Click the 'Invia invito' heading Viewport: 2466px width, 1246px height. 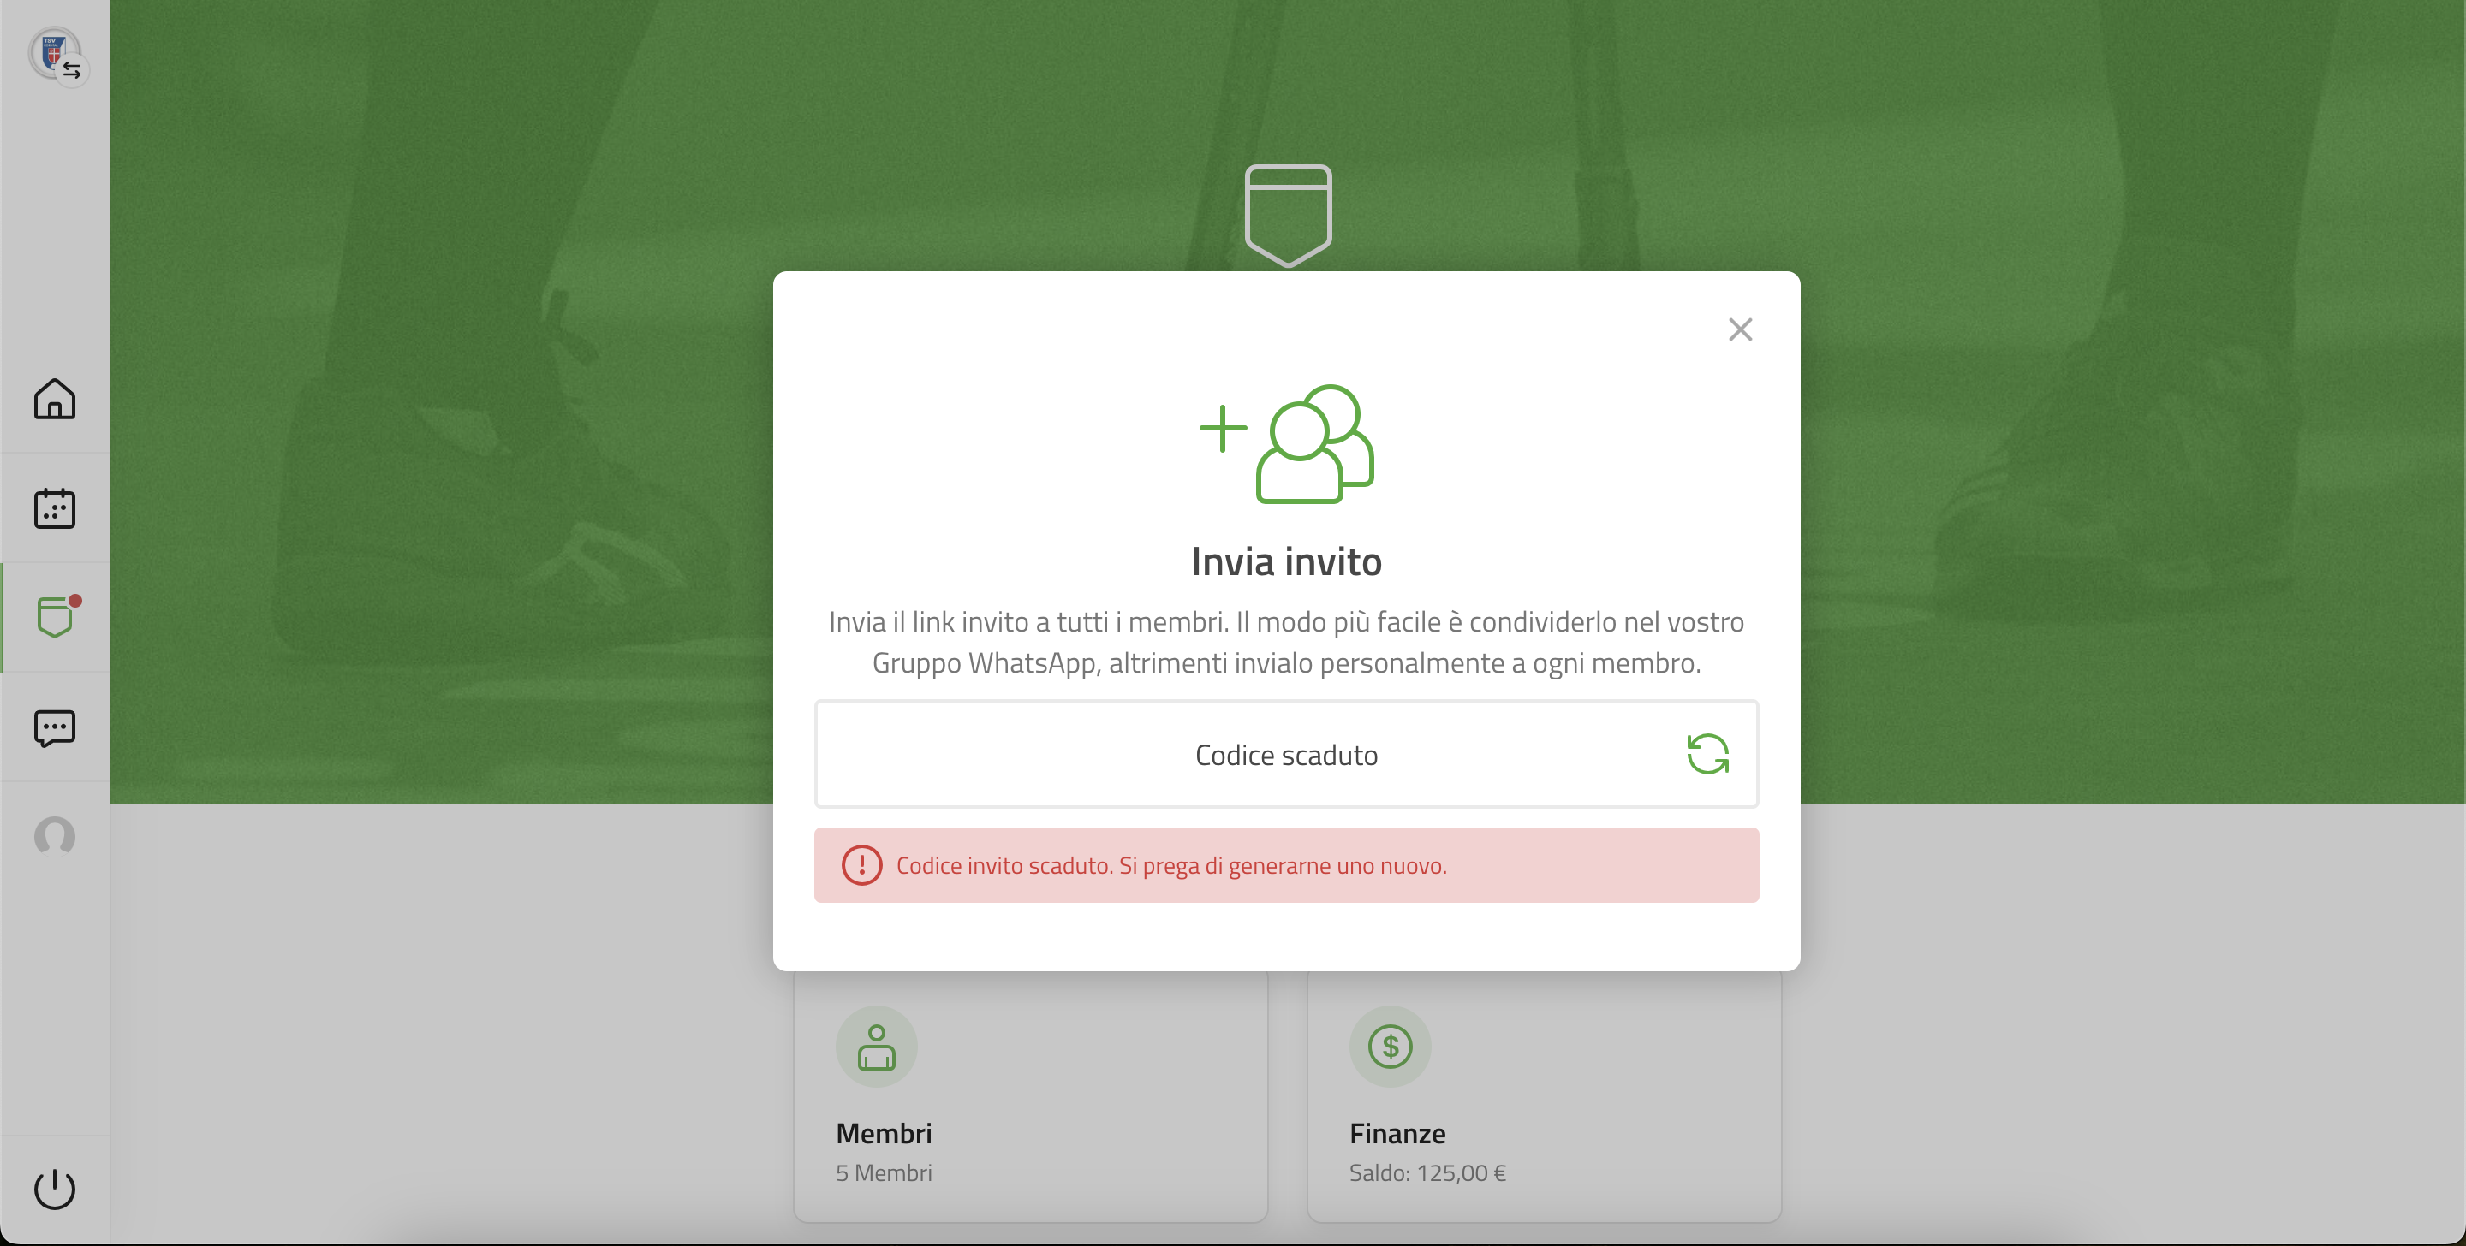(x=1287, y=561)
